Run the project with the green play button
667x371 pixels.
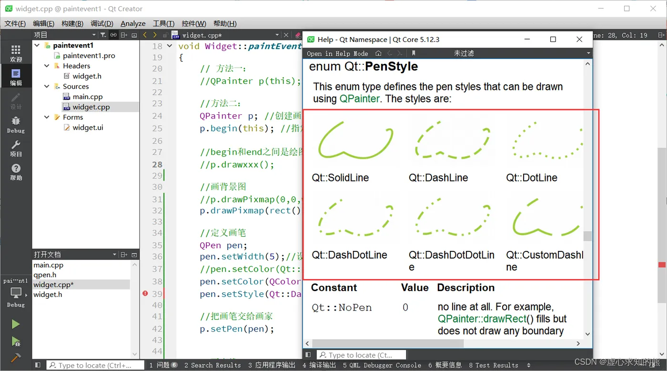(16, 324)
